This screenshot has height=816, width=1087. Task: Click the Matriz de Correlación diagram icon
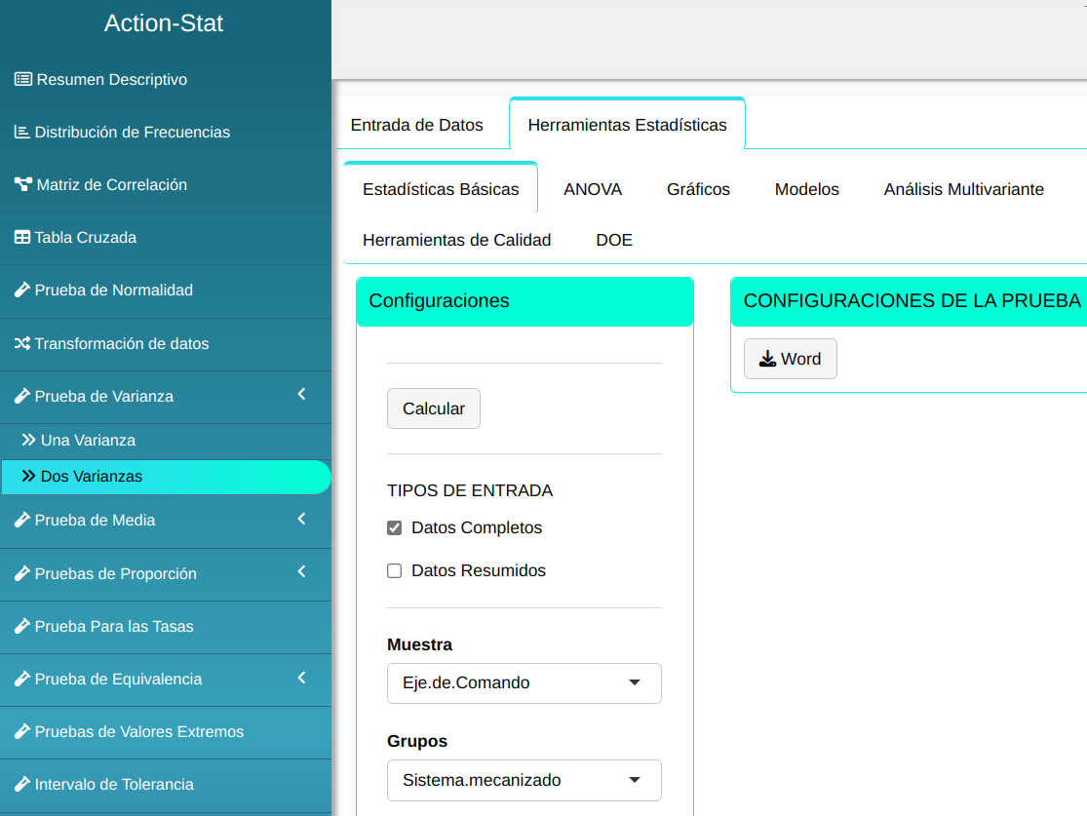(x=22, y=184)
